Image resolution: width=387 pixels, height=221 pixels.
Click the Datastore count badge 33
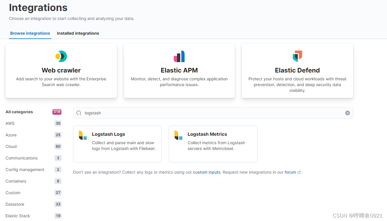pos(58,204)
